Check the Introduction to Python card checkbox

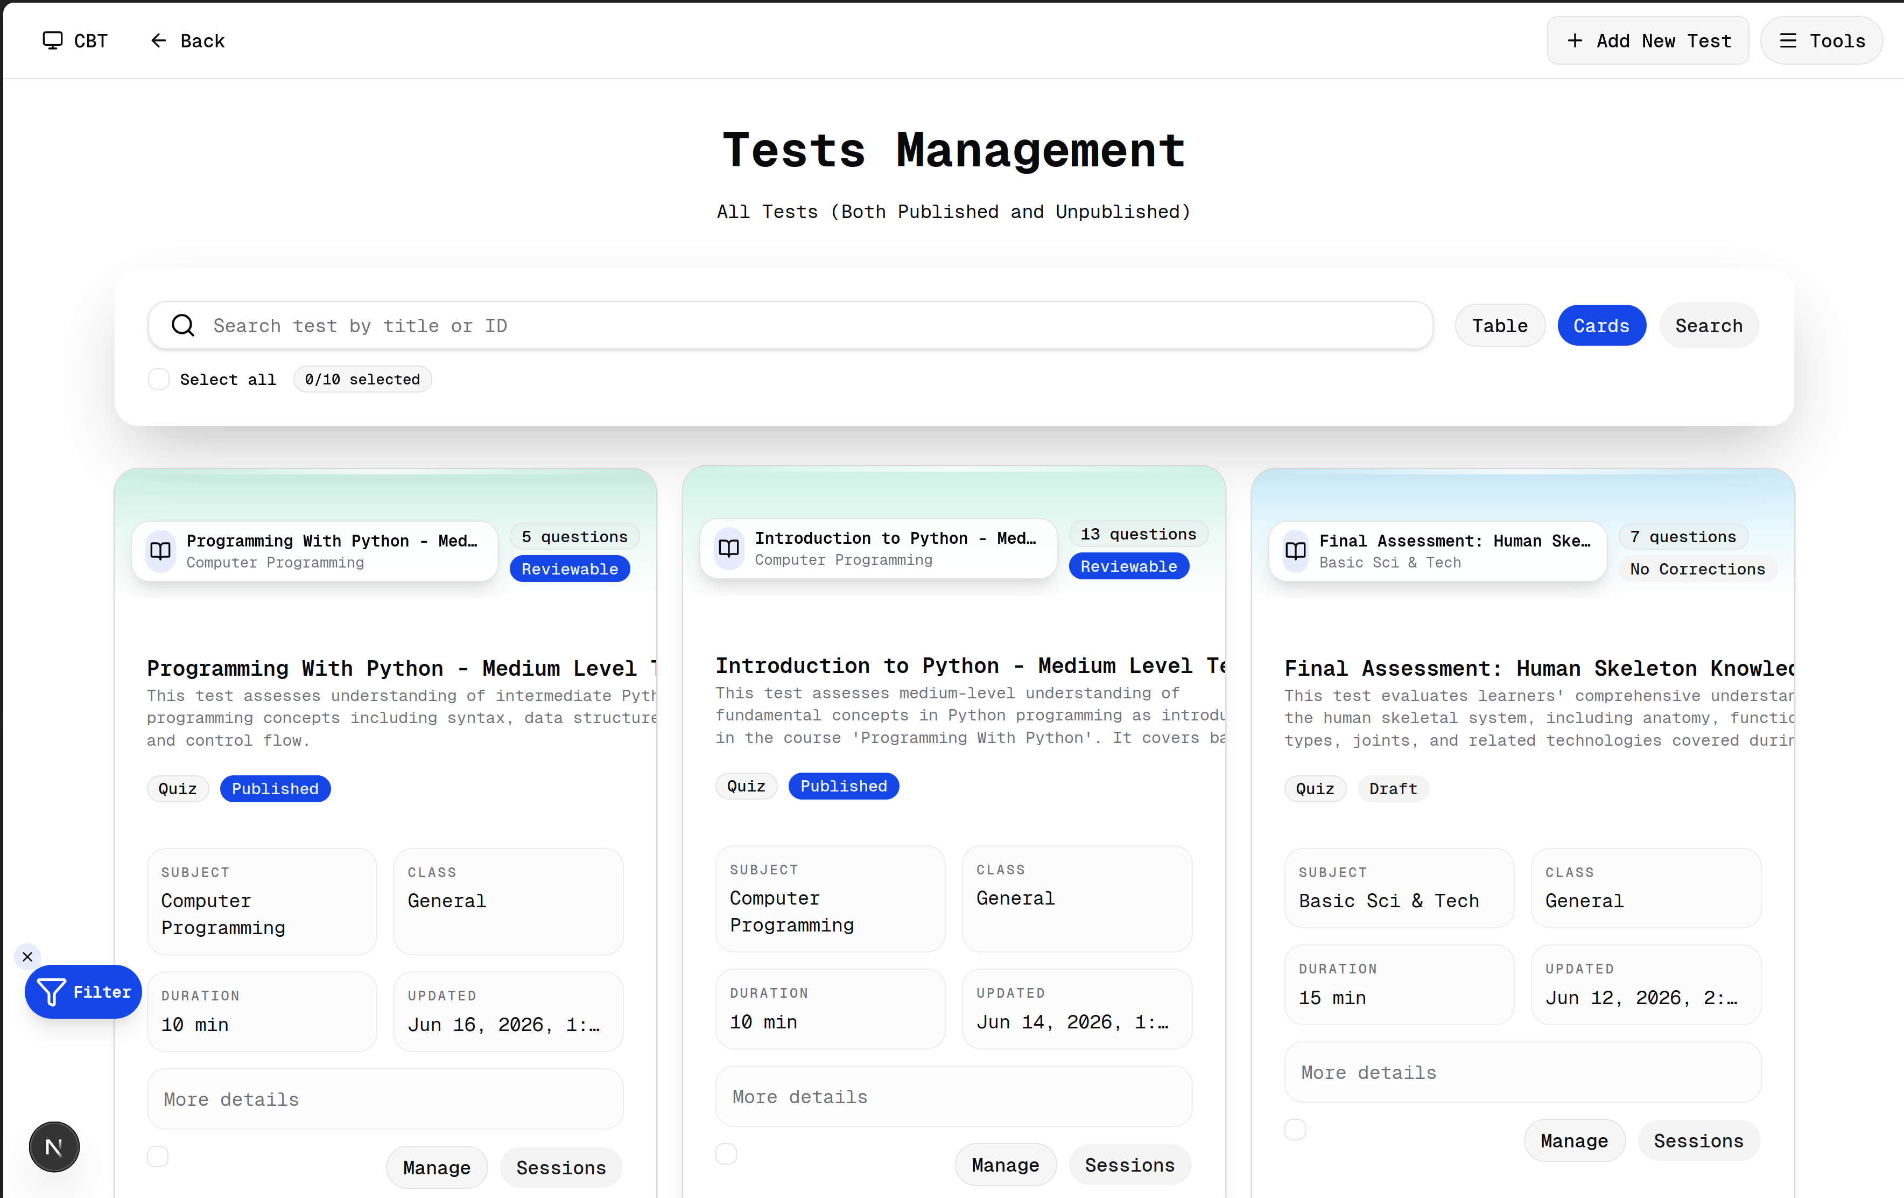pyautogui.click(x=726, y=1154)
